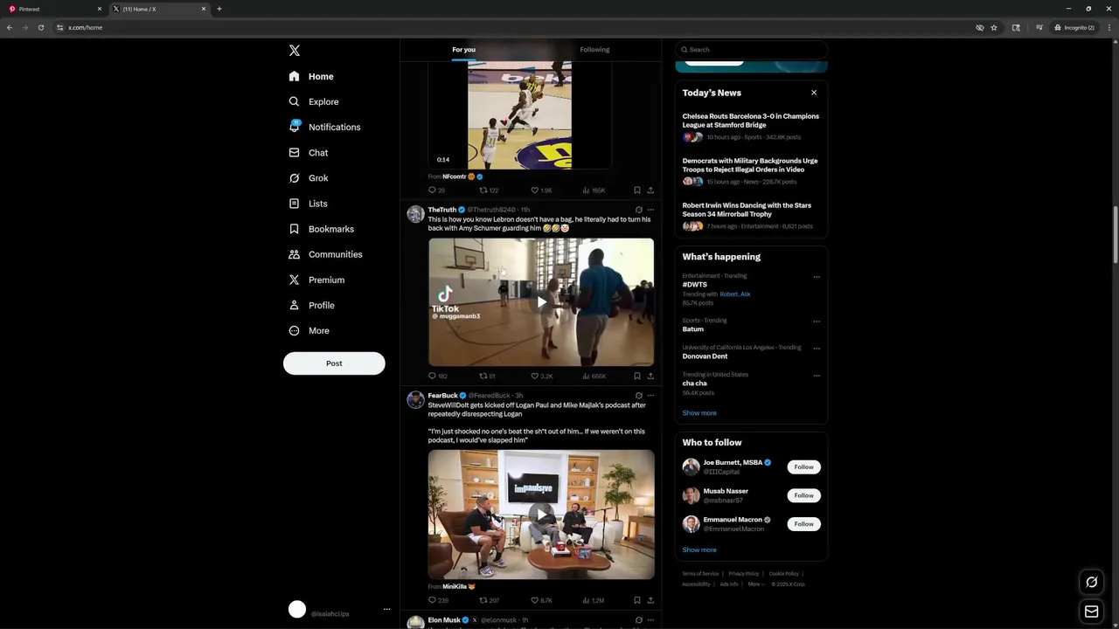The width and height of the screenshot is (1119, 629).
Task: Switch to the Pinterest browser tab
Action: click(54, 9)
